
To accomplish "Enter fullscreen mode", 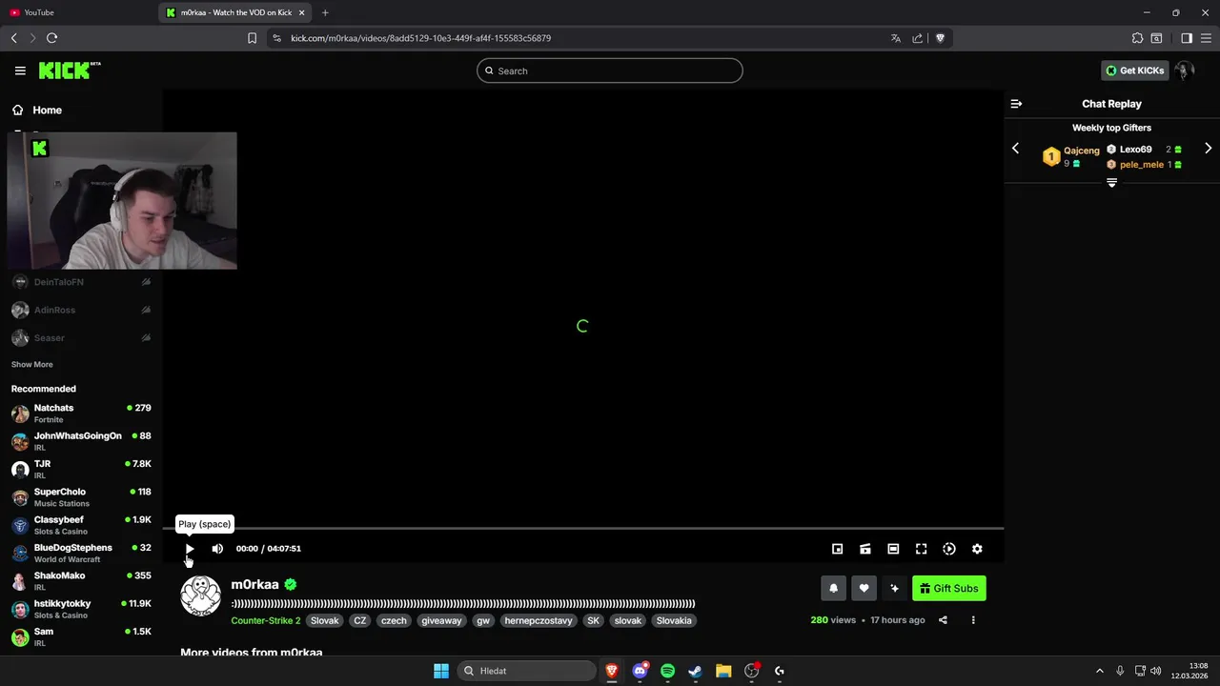I will pos(921,549).
